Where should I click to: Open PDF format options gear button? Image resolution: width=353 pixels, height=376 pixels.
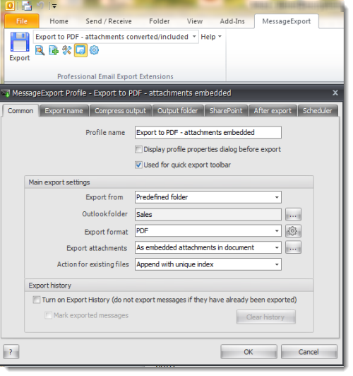click(x=293, y=231)
